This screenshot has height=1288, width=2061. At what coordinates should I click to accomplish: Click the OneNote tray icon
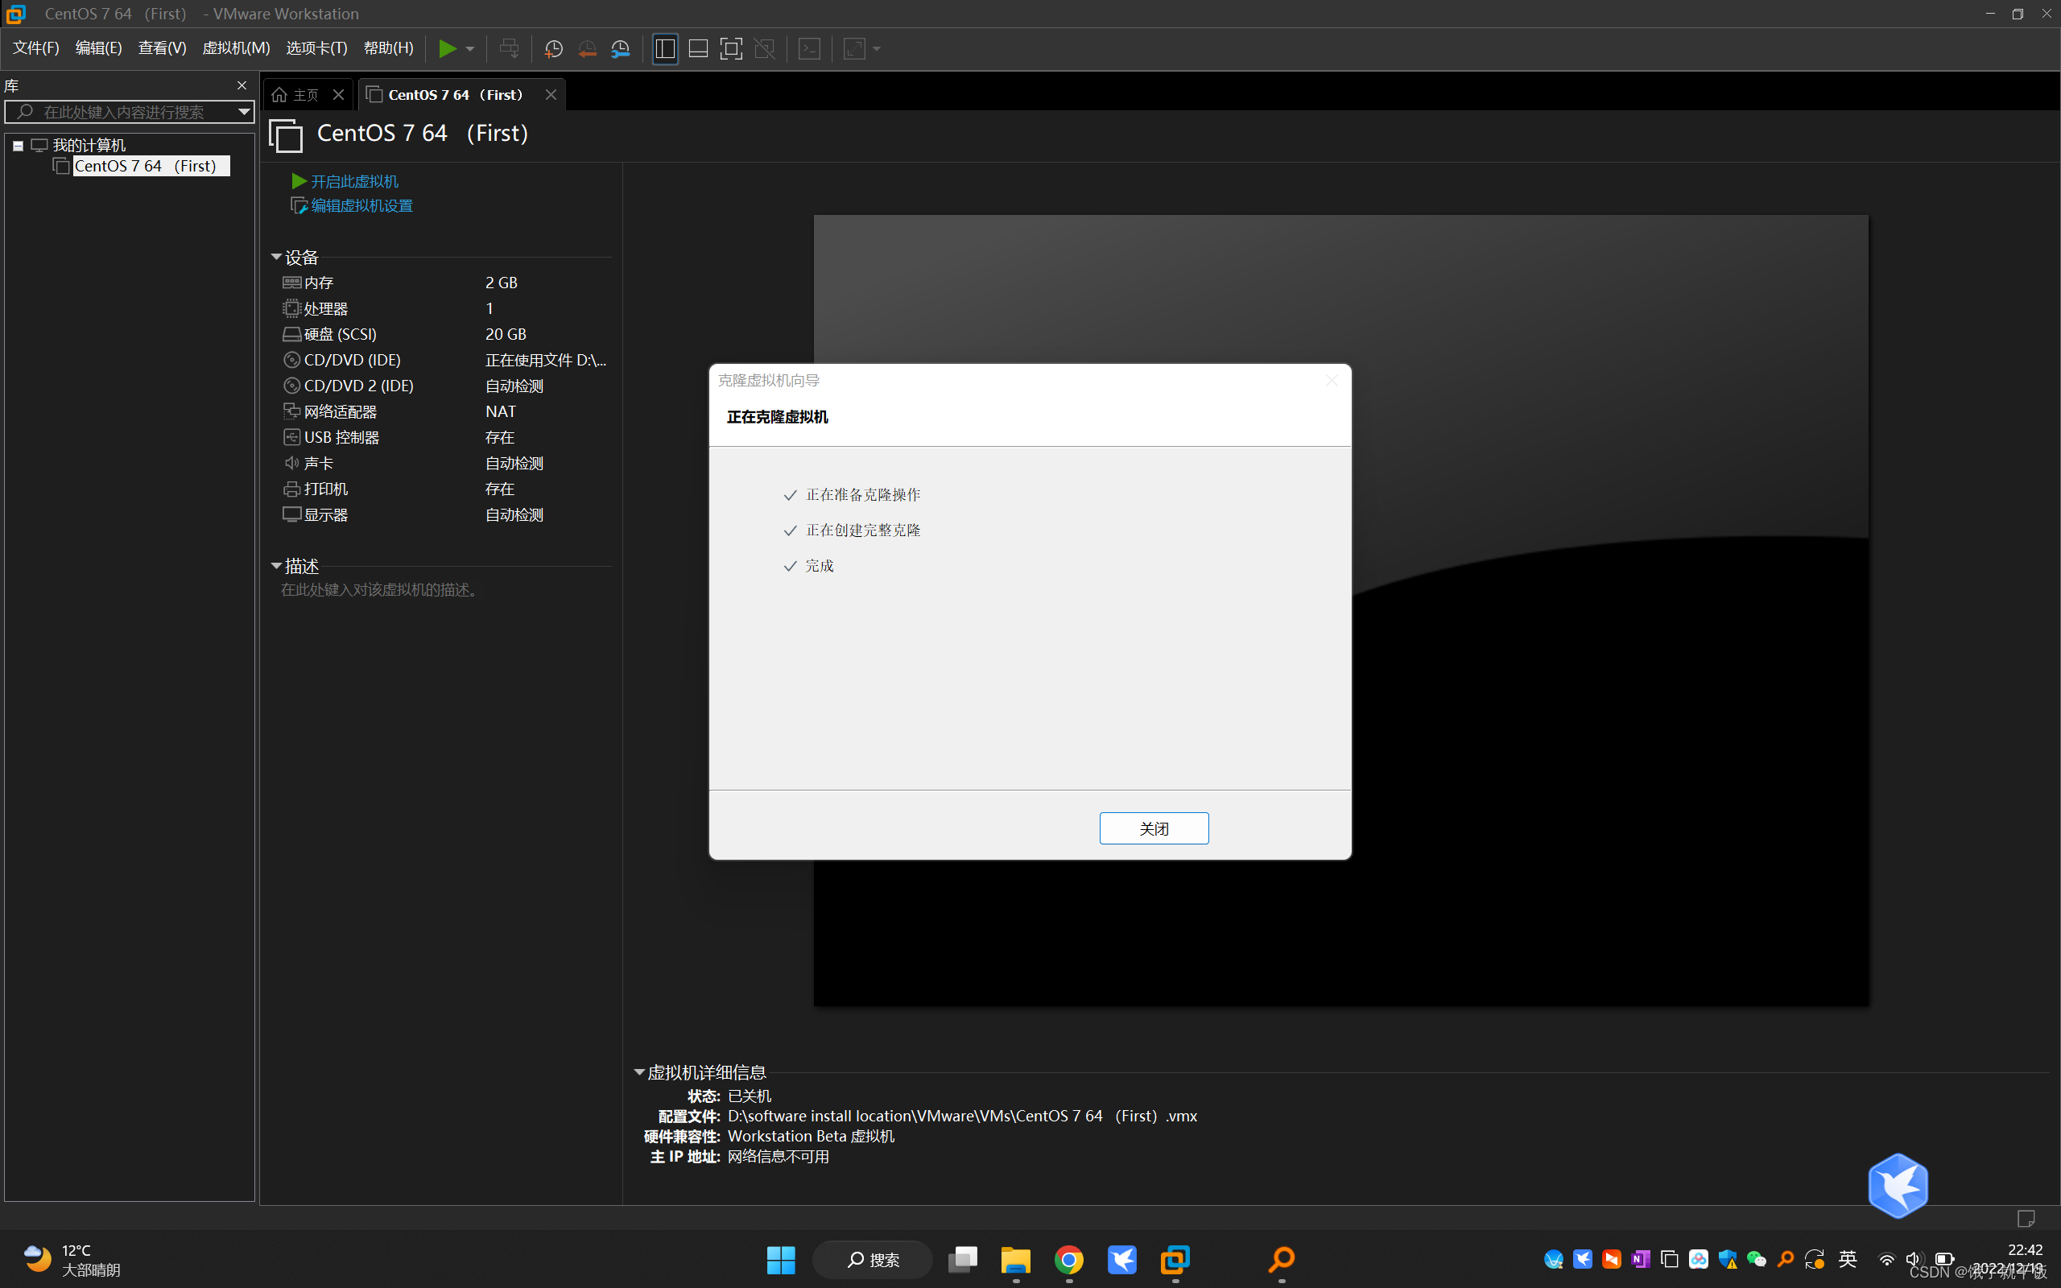[x=1640, y=1259]
